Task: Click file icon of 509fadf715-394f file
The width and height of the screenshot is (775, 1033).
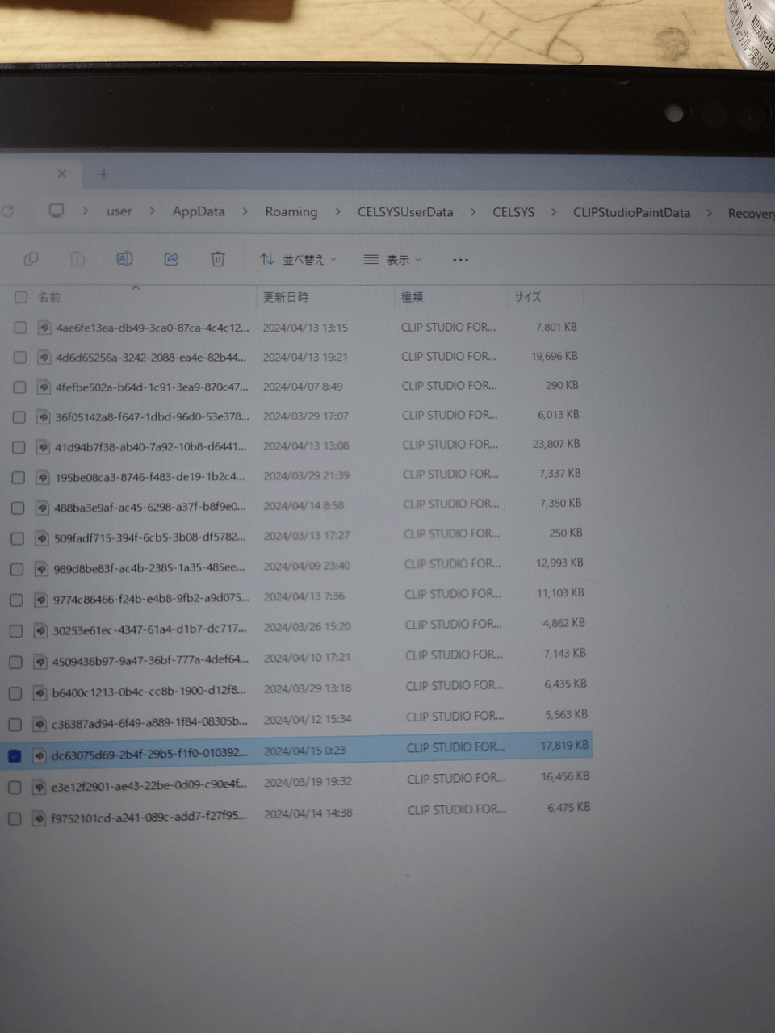Action: click(42, 538)
